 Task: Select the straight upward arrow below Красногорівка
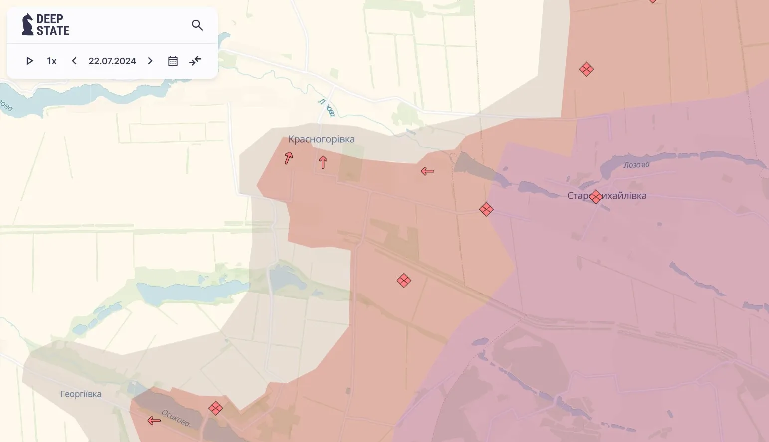point(323,162)
